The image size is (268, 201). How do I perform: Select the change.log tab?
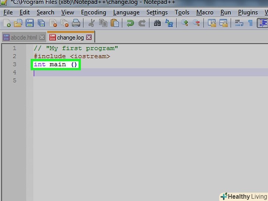[x=70, y=38]
